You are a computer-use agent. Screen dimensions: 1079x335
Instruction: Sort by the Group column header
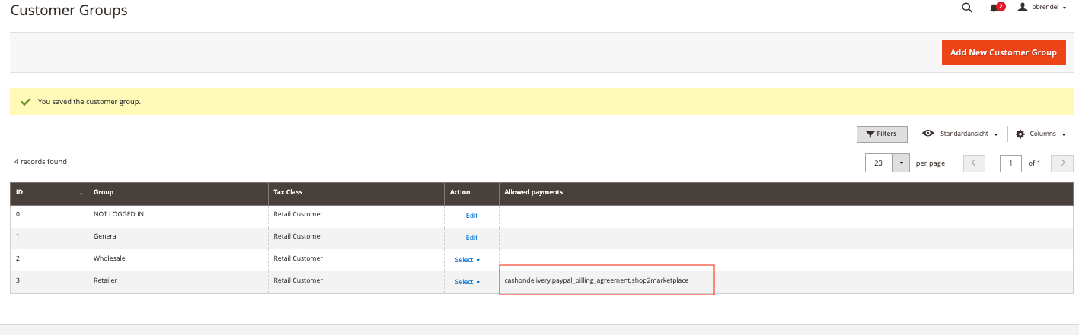tap(178, 193)
